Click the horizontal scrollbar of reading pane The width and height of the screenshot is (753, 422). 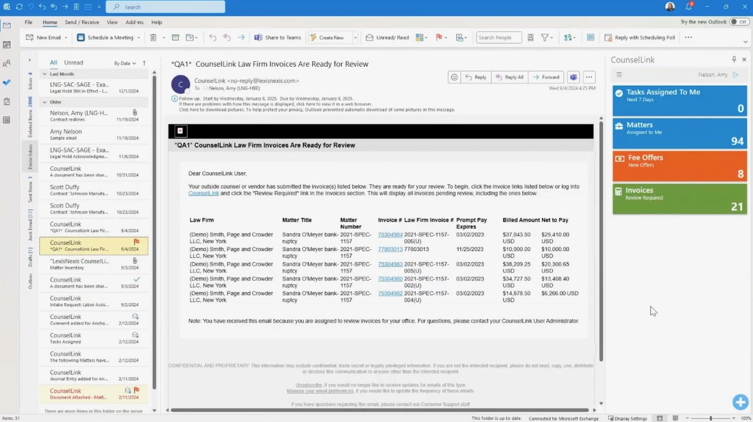point(380,410)
